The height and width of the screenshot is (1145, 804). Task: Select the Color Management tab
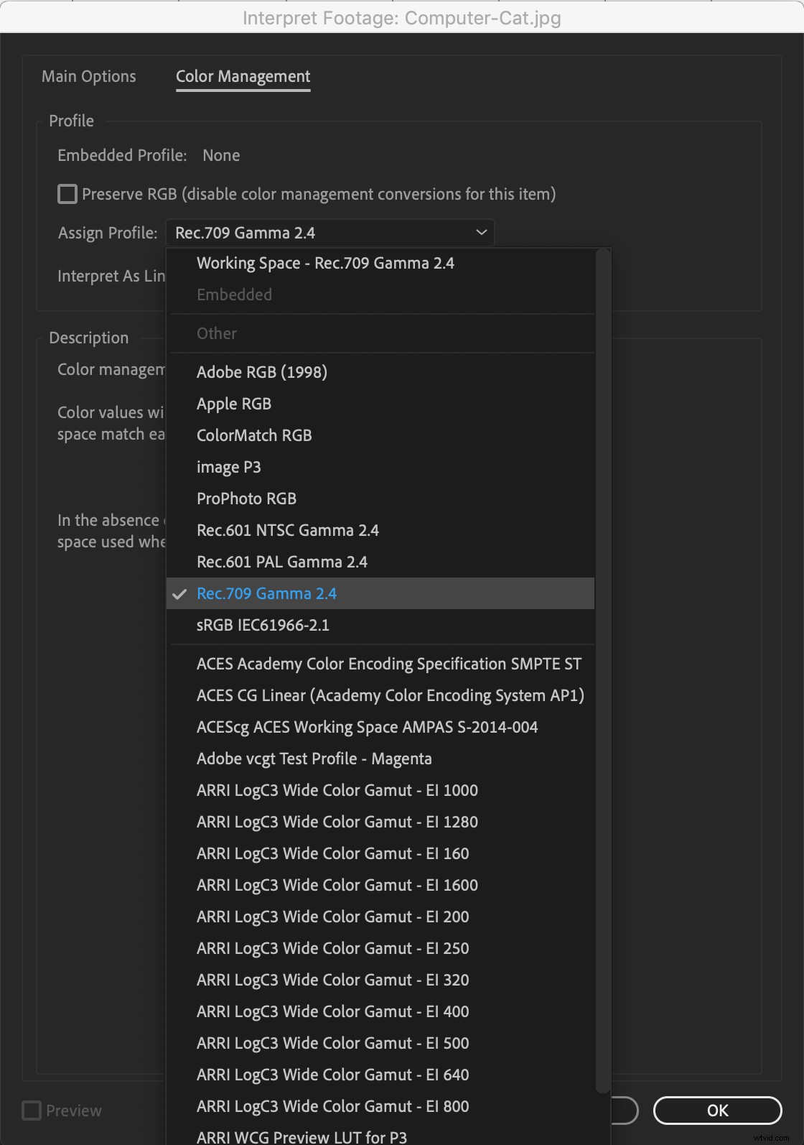coord(243,76)
